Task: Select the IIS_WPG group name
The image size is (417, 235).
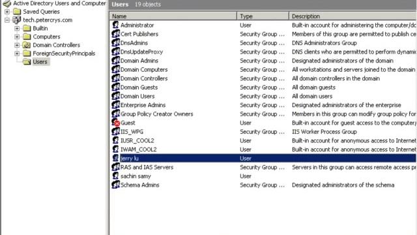Action: click(132, 132)
